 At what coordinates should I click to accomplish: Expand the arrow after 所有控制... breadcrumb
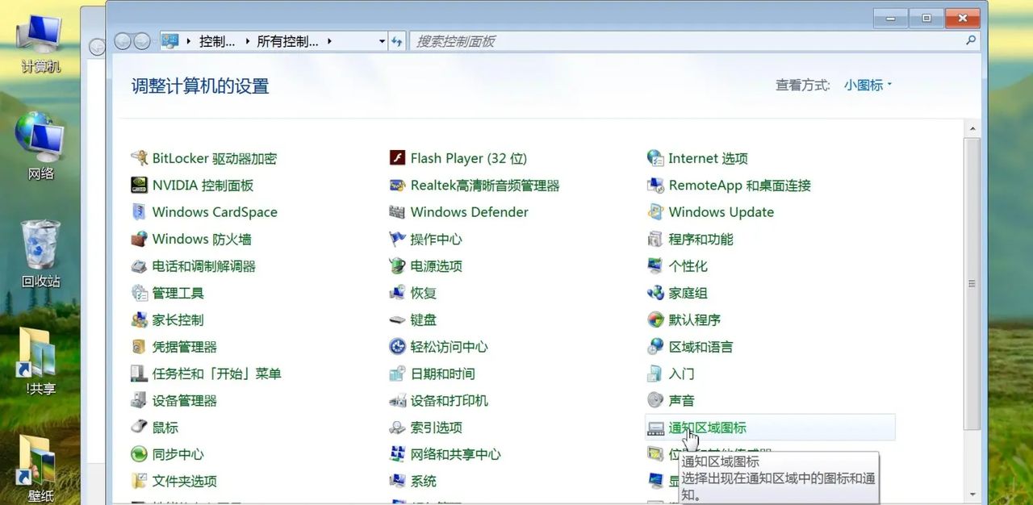click(x=329, y=41)
